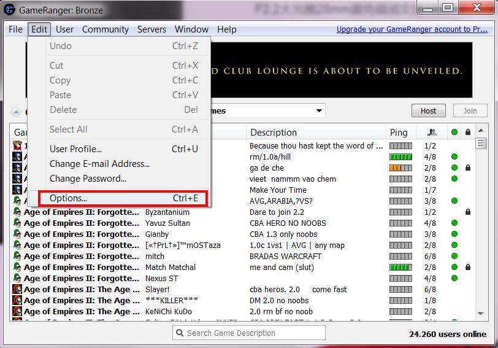The image size is (498, 348).
Task: Click Upgrade your GameRanger account link
Action: tap(412, 29)
